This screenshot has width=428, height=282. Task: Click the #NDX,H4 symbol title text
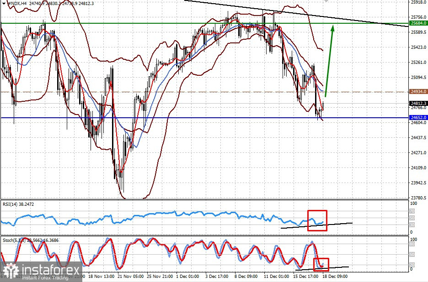click(x=16, y=4)
